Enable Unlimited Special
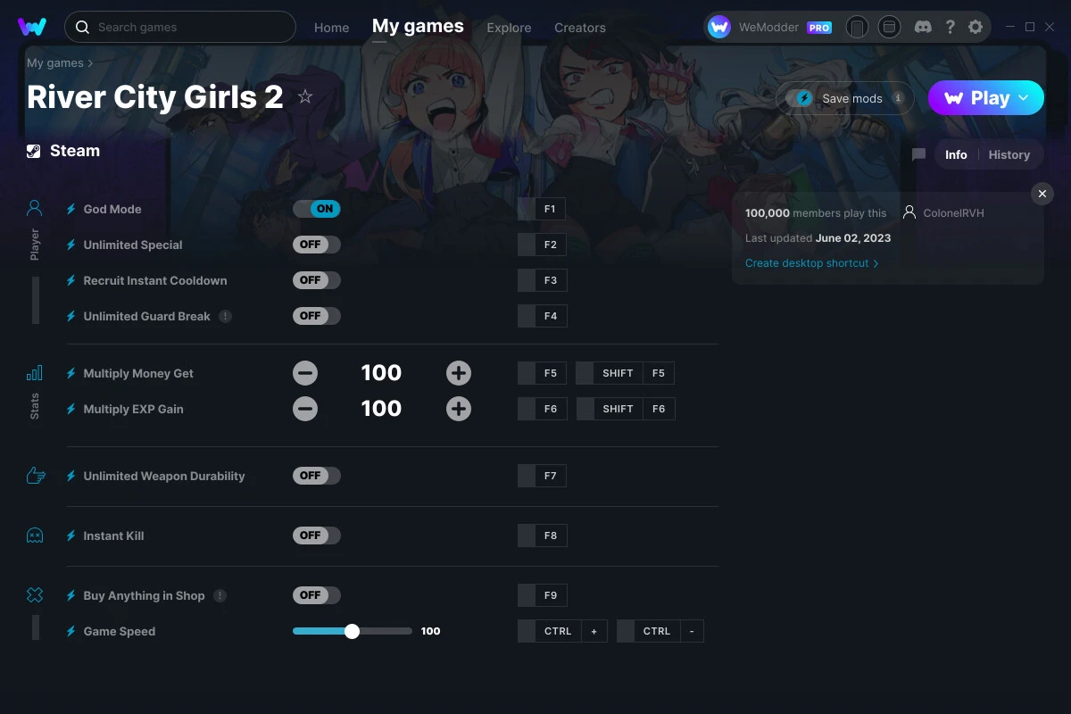 click(x=317, y=244)
